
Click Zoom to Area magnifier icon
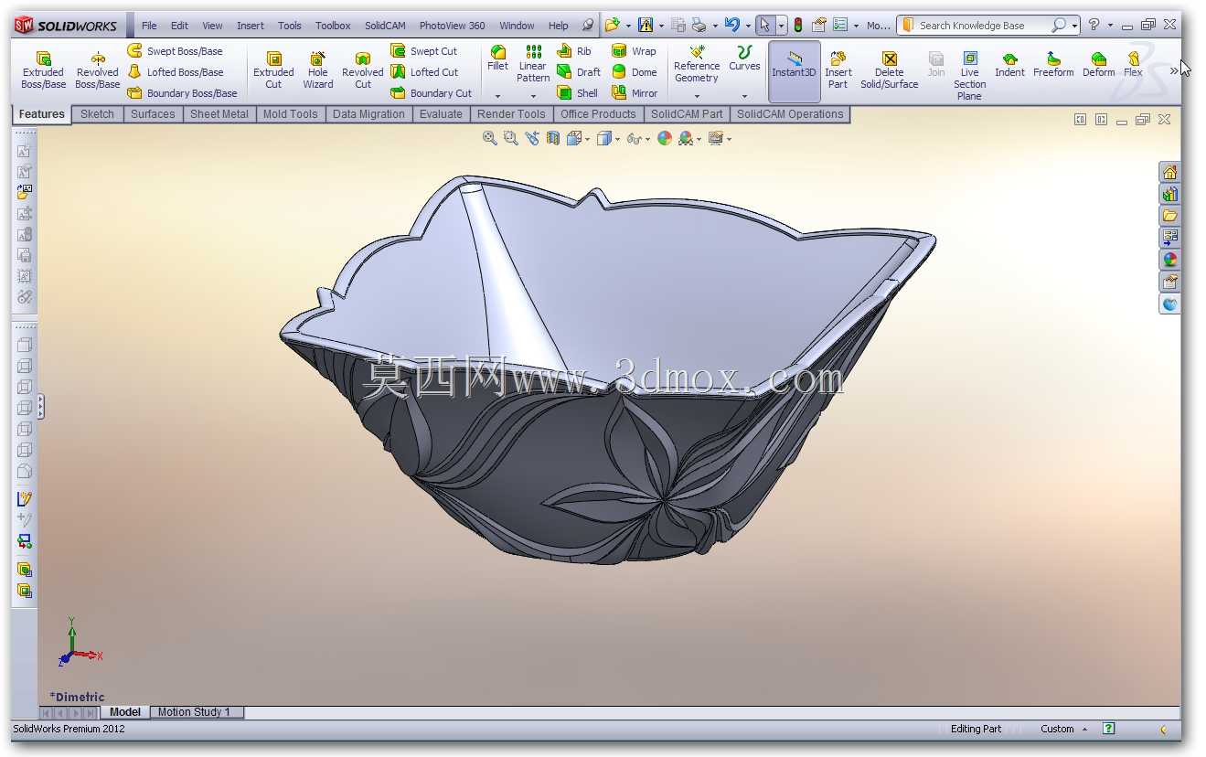[x=510, y=138]
